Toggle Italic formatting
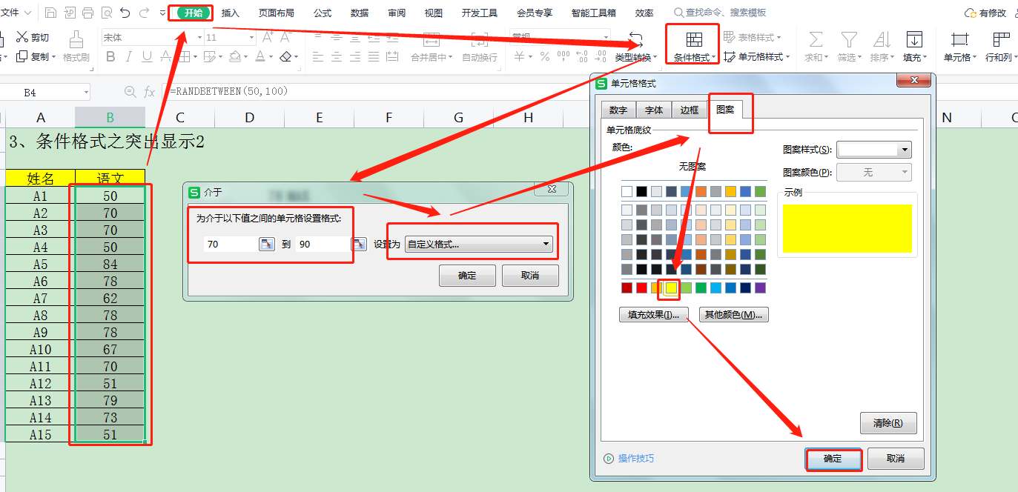Image resolution: width=1018 pixels, height=492 pixels. point(128,56)
